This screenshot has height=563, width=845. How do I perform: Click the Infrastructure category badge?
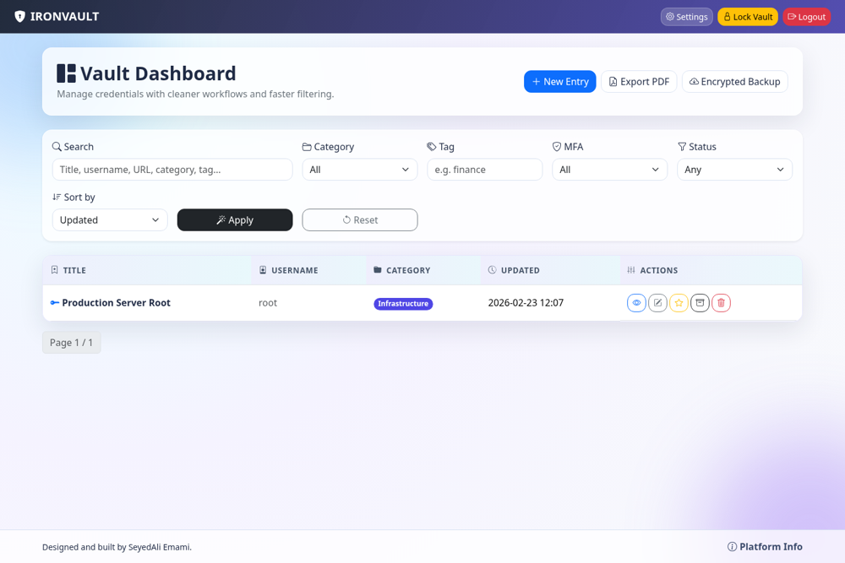[x=403, y=304]
